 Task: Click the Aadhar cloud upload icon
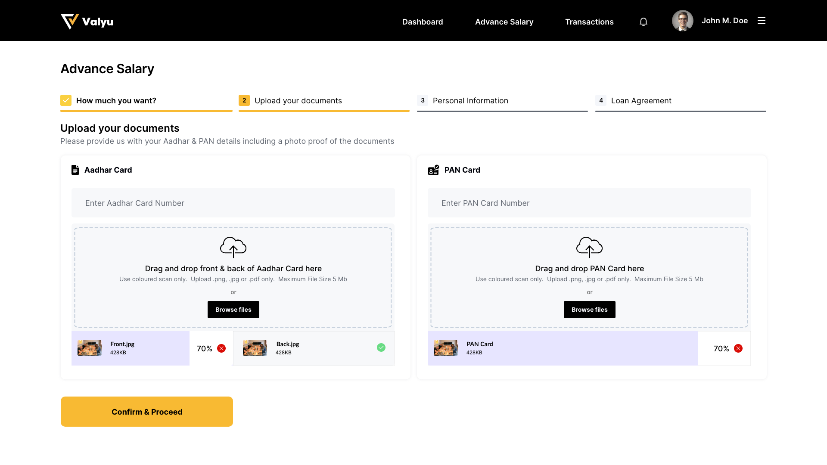coord(233,247)
